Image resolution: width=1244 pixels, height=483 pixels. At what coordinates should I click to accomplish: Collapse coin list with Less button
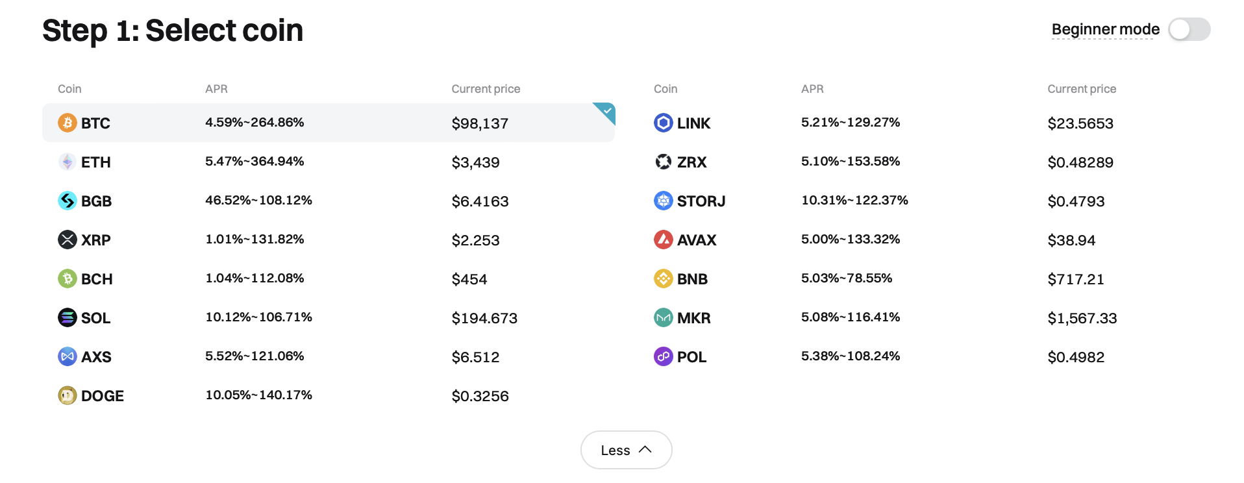(627, 450)
